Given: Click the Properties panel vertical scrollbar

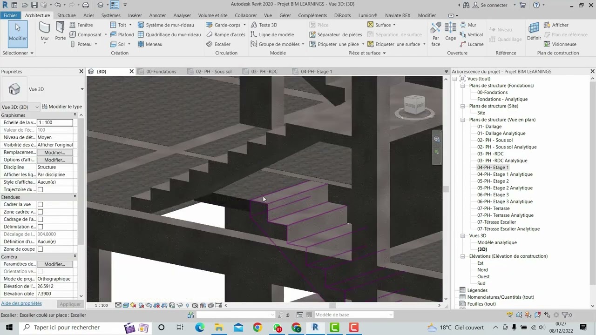Looking at the screenshot, I should coord(81,181).
